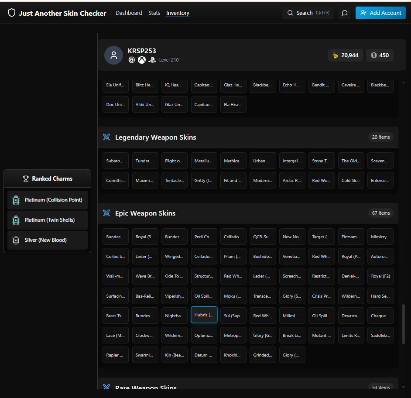
Task: Select the Subato... legendary skin tile
Action: click(115, 161)
